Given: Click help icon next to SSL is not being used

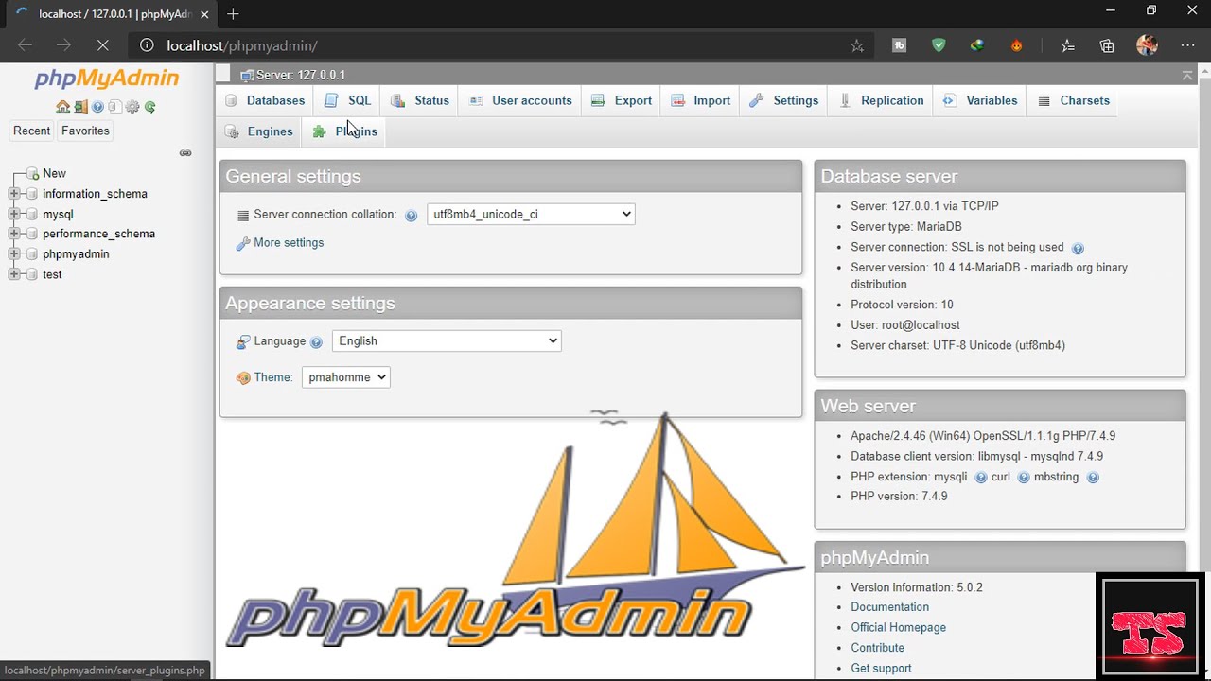Looking at the screenshot, I should pyautogui.click(x=1078, y=249).
